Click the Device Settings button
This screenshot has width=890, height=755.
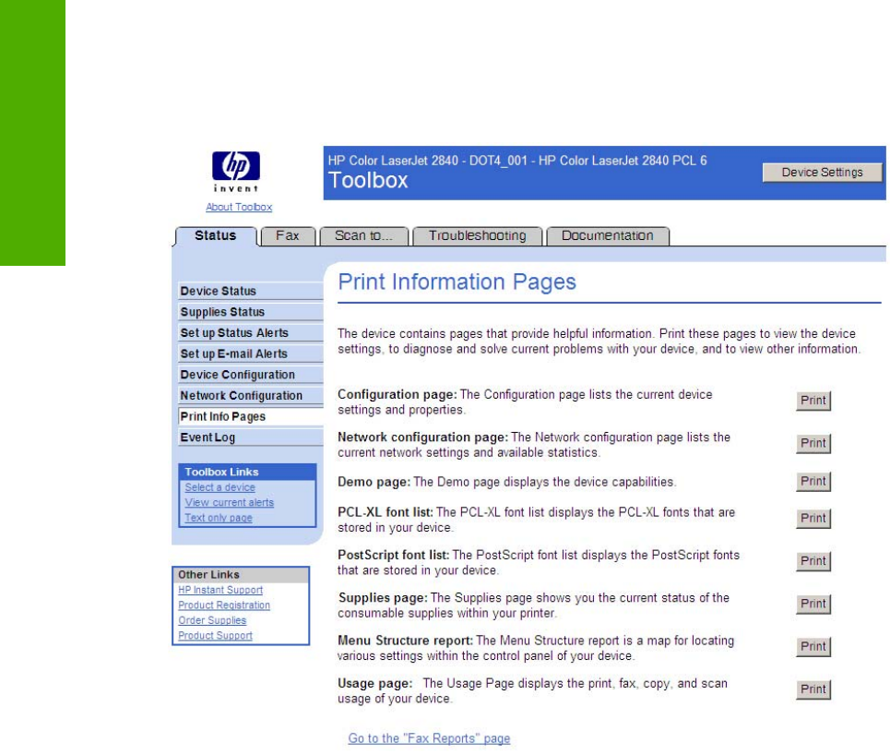click(x=822, y=172)
